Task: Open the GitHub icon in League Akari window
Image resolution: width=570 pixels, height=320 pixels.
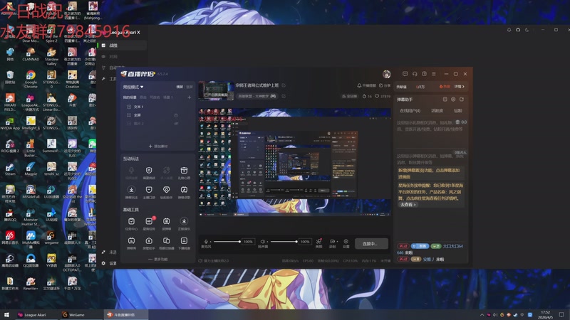Action: (518, 30)
